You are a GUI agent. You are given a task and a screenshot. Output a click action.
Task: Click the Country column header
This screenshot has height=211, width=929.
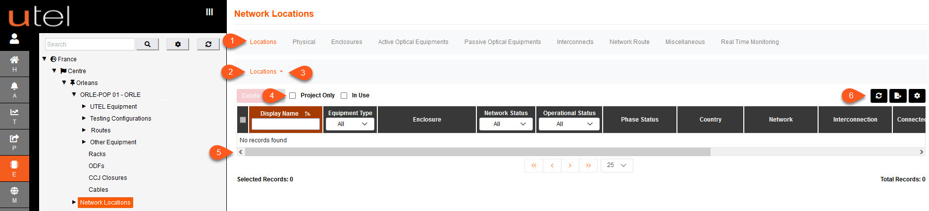pyautogui.click(x=711, y=120)
